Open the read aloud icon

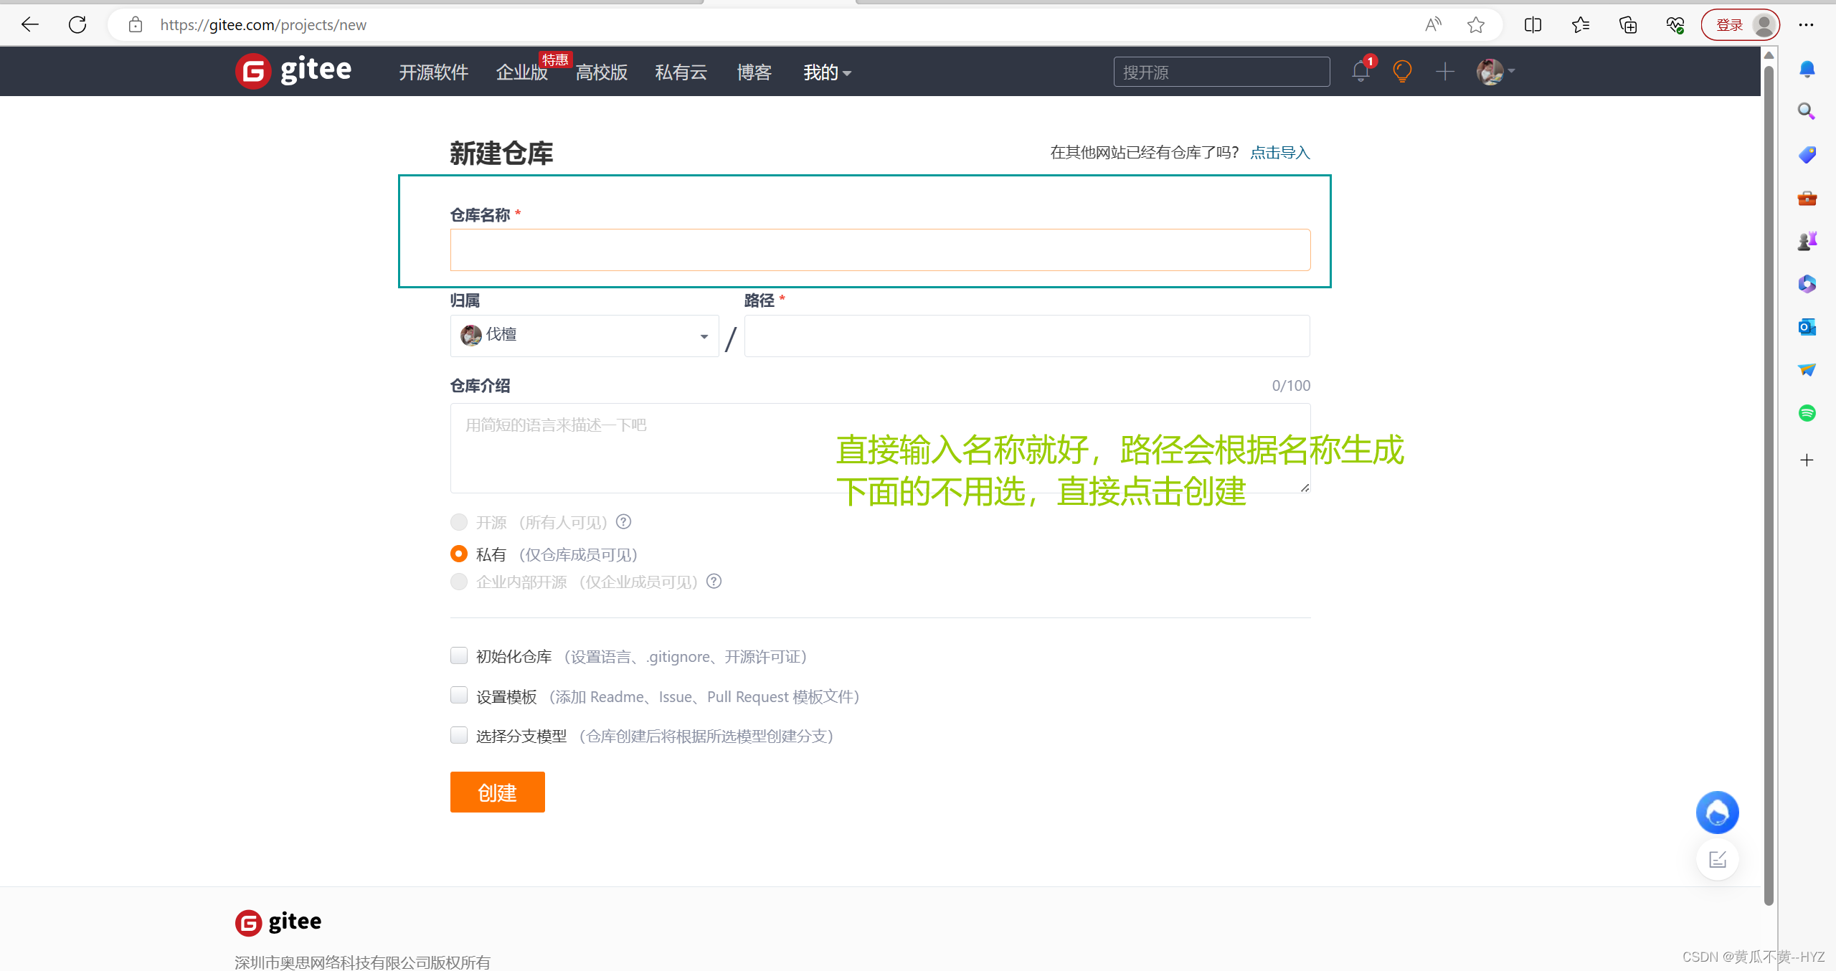(1433, 25)
